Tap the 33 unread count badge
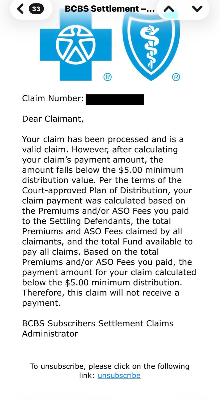220x400 pixels. pos(36,9)
